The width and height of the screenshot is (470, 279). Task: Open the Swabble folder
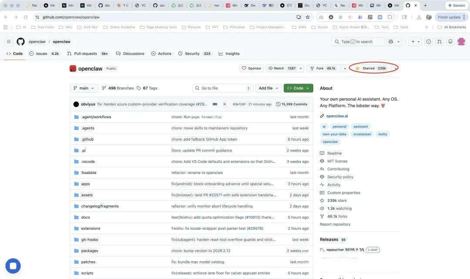[x=89, y=173]
